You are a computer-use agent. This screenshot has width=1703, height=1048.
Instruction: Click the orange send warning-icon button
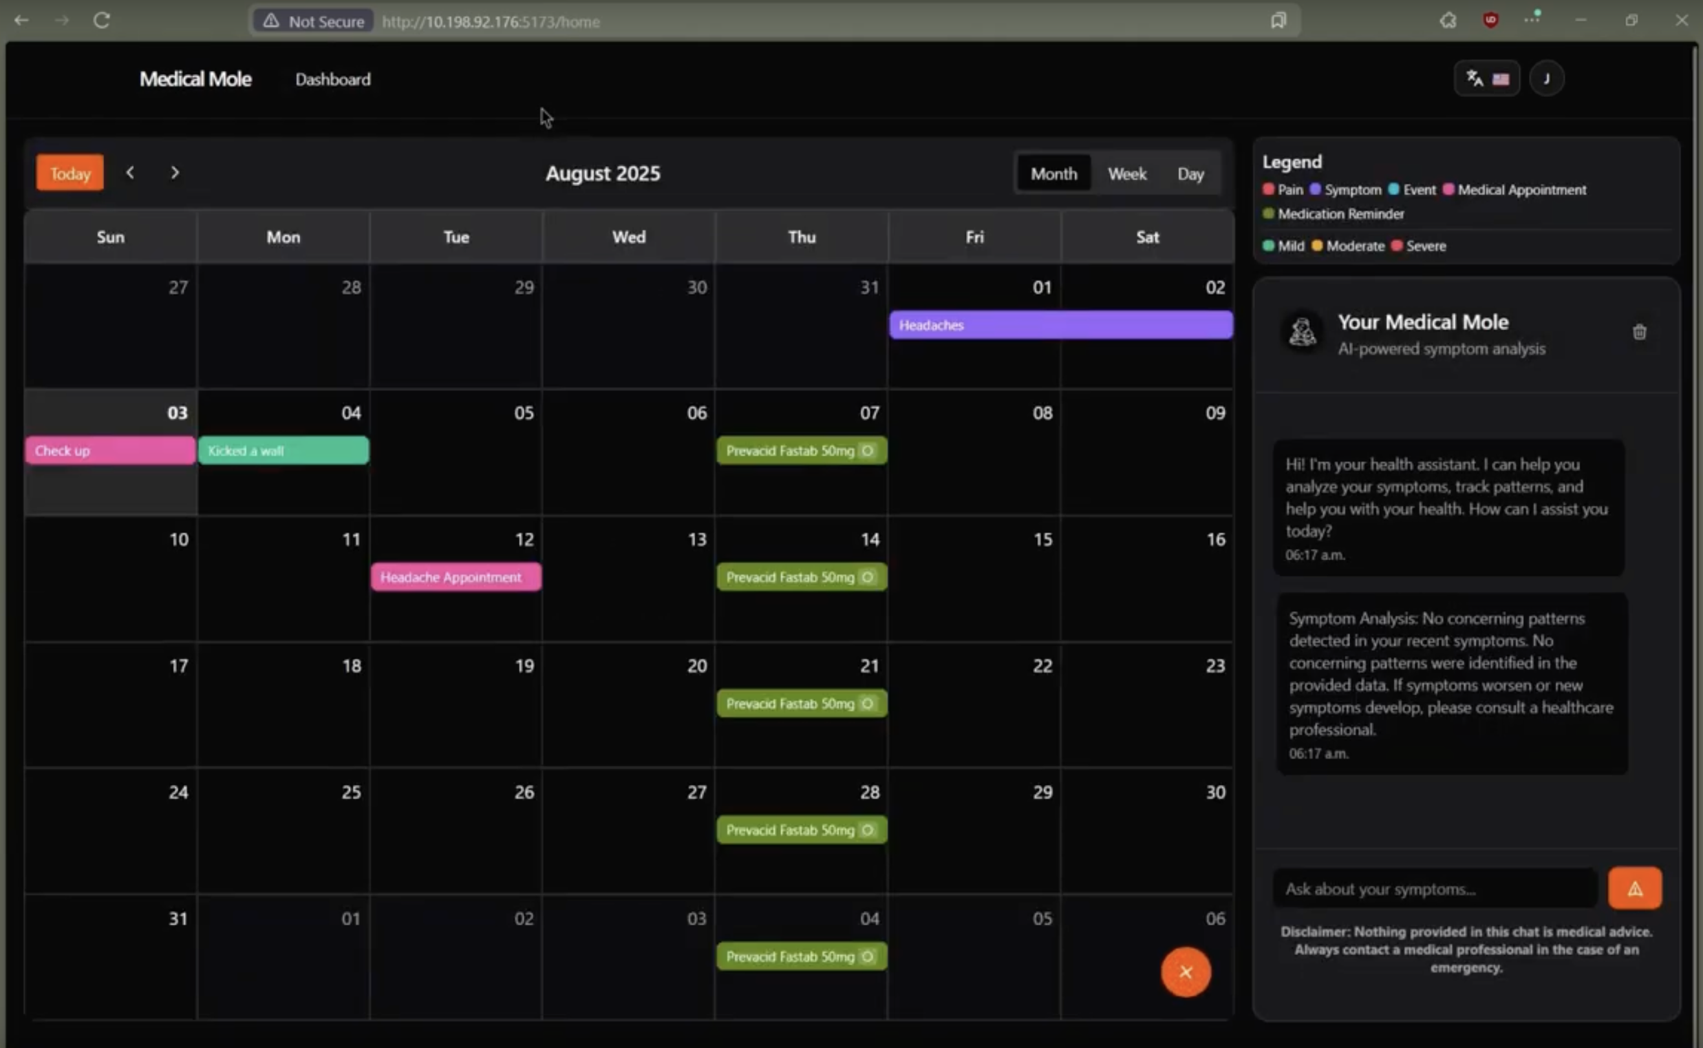(1634, 888)
